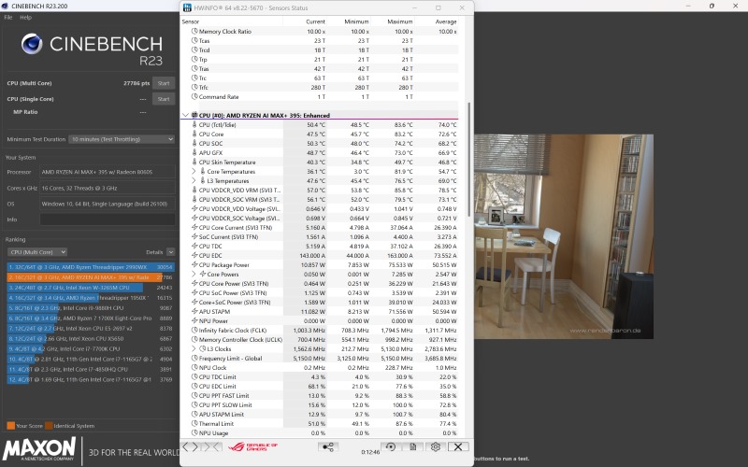
Task: Click the expand columns arrows button in HWiNFO
Action: click(x=191, y=446)
